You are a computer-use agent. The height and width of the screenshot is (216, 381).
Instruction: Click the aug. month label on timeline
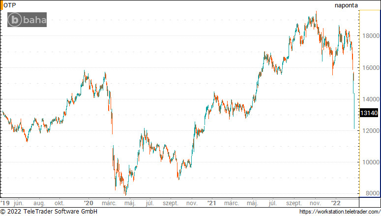(x=39, y=203)
